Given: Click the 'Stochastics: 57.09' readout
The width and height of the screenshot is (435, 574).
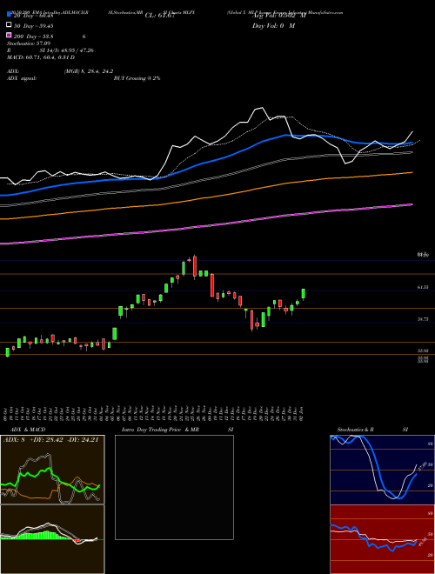Looking at the screenshot, I should pyautogui.click(x=29, y=43).
